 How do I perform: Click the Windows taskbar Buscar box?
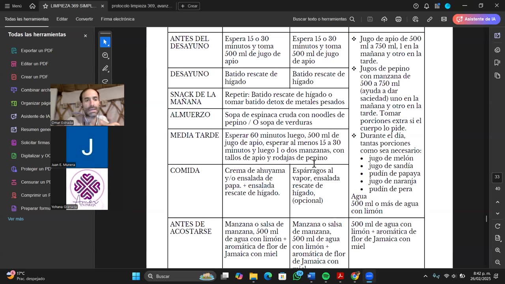point(180,276)
